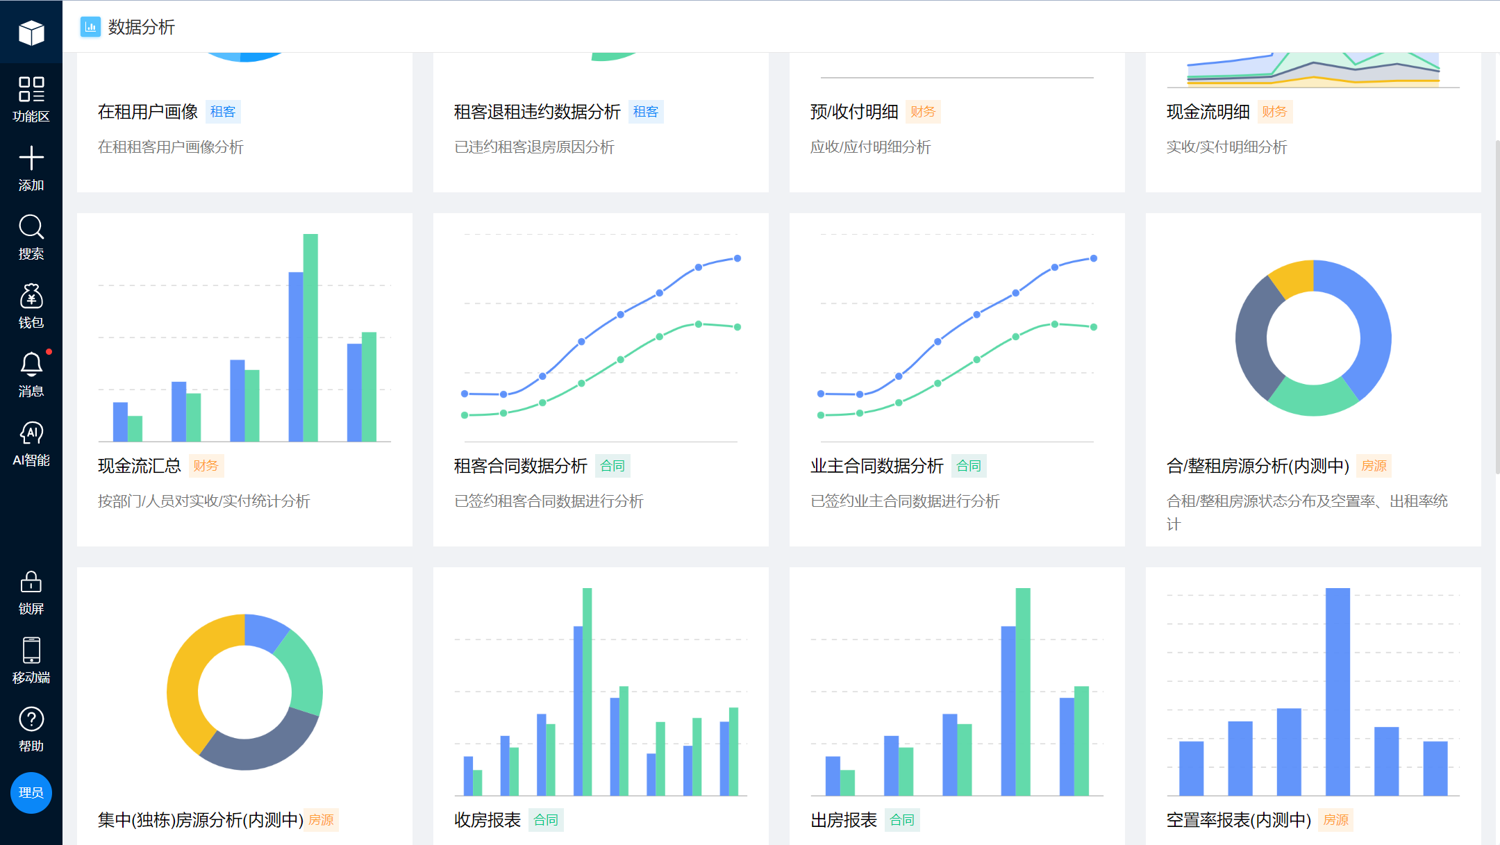Screen dimensions: 1500x845
Task: Click 房源 tag beside 空置率报表
Action: 1335,820
